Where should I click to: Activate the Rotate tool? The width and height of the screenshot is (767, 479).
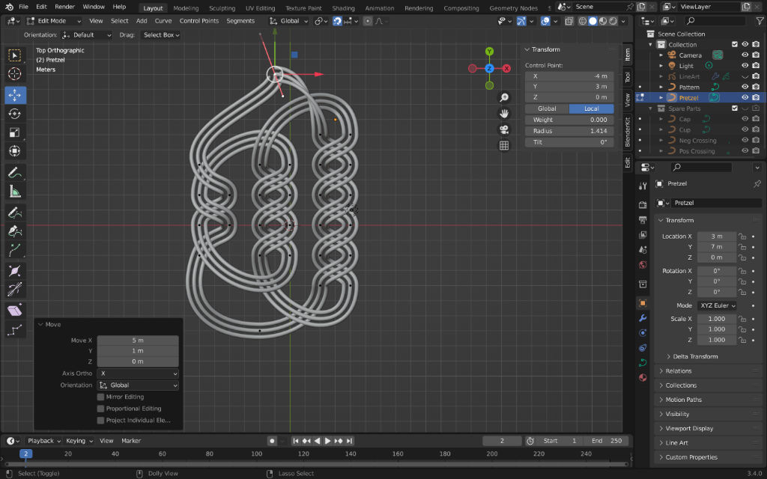(15, 114)
